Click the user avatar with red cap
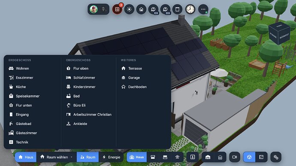Viewport: 296px width, 166px height. (x=94, y=9)
